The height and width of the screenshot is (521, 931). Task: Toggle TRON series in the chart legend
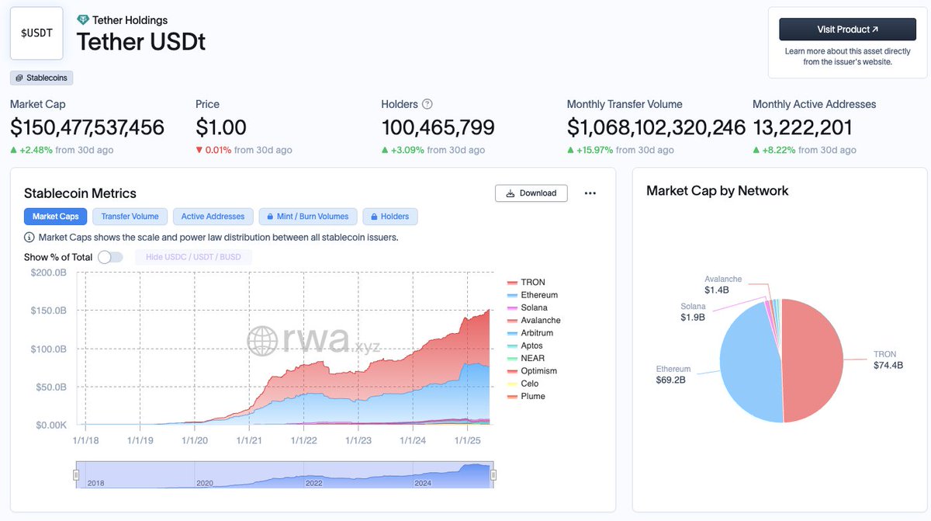(526, 283)
